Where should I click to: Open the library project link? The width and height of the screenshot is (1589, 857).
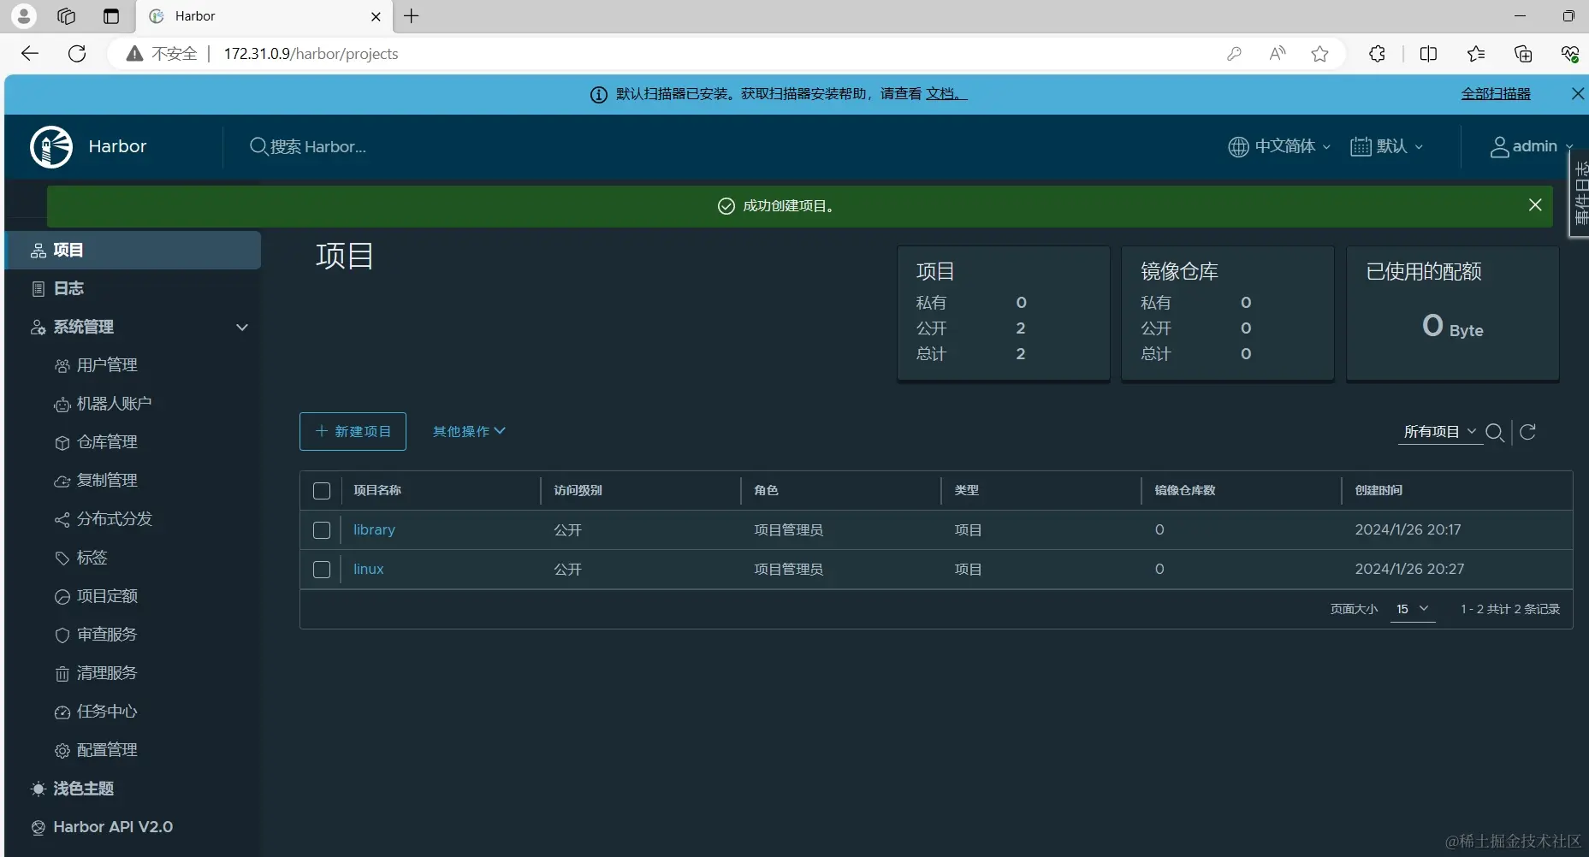374,529
